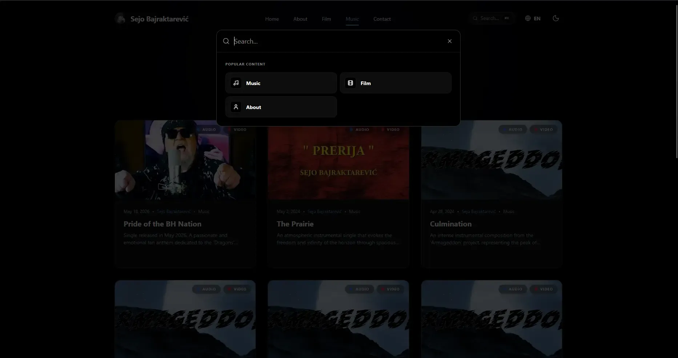Screen dimensions: 678x358
Task: Click the Sejo Bajraktarević site logo avatar
Action: pos(120,19)
